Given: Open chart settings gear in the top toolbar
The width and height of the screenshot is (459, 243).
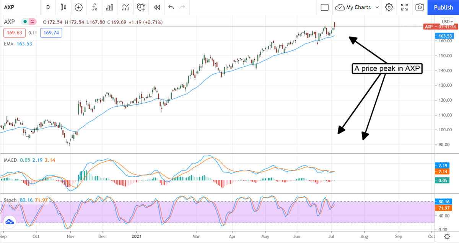Looking at the screenshot, I should tap(389, 7).
